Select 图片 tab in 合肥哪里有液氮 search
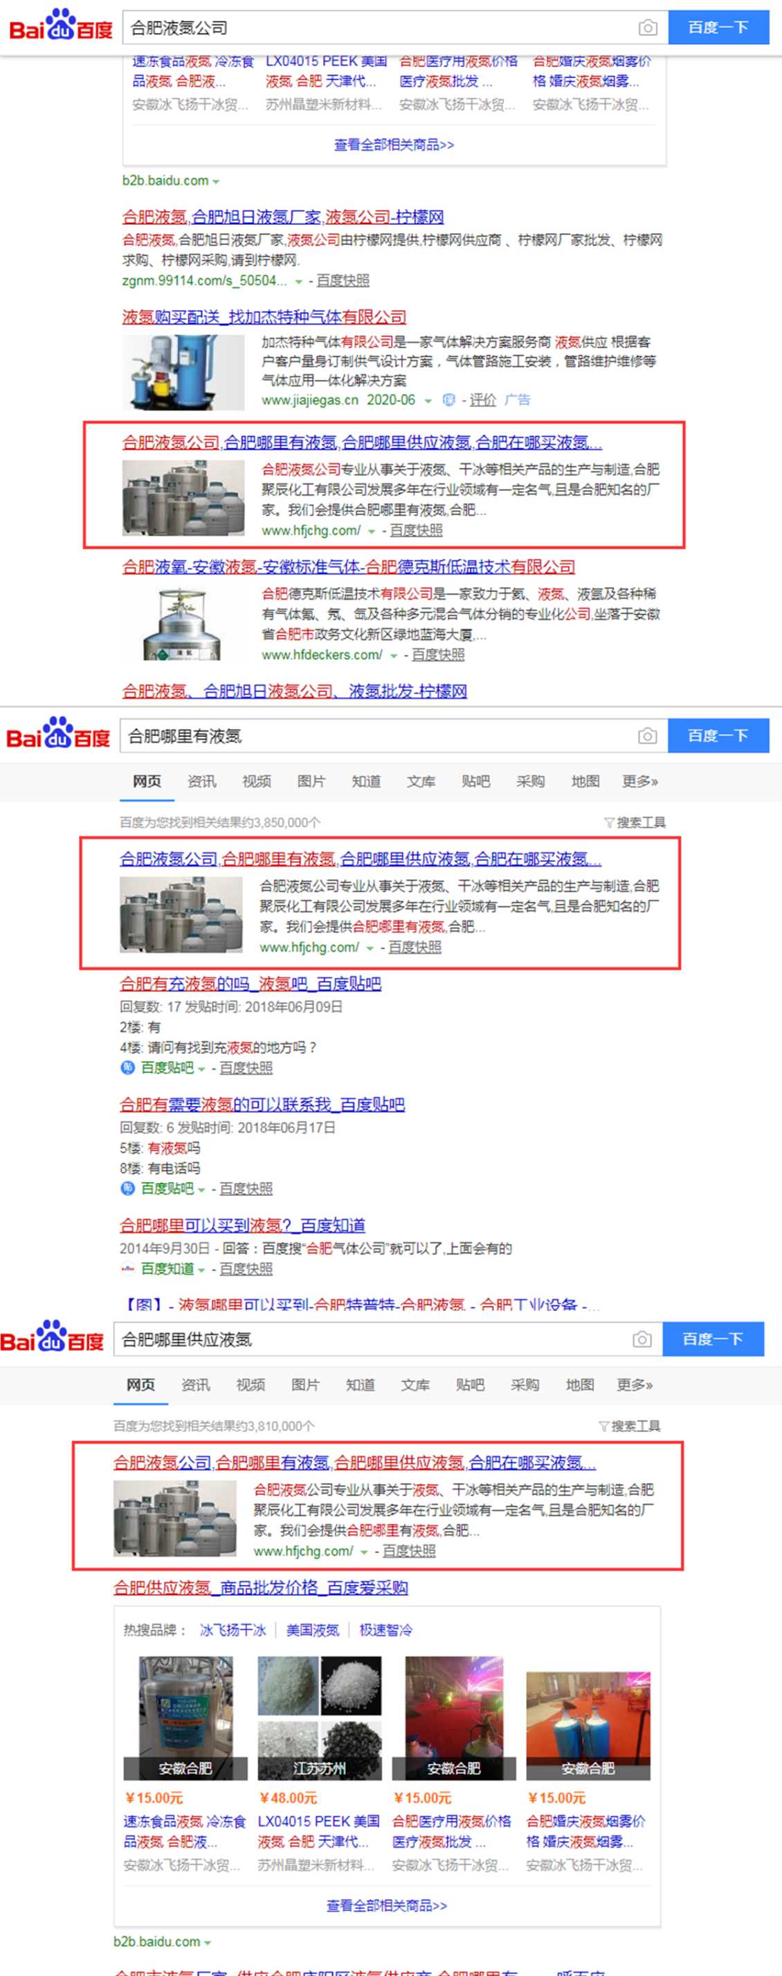 [x=311, y=781]
